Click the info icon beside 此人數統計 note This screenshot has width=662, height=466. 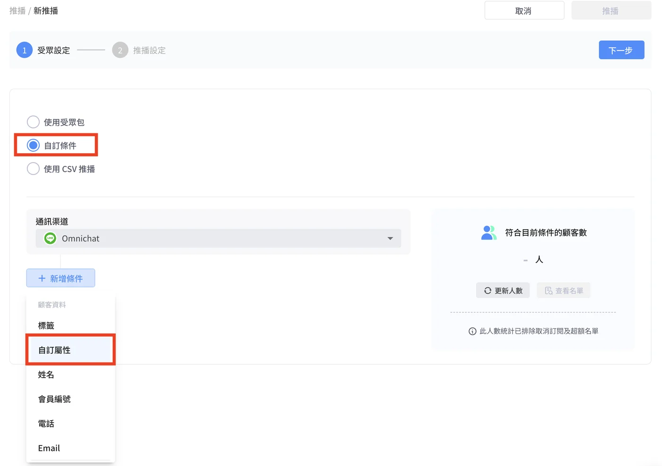tap(472, 331)
